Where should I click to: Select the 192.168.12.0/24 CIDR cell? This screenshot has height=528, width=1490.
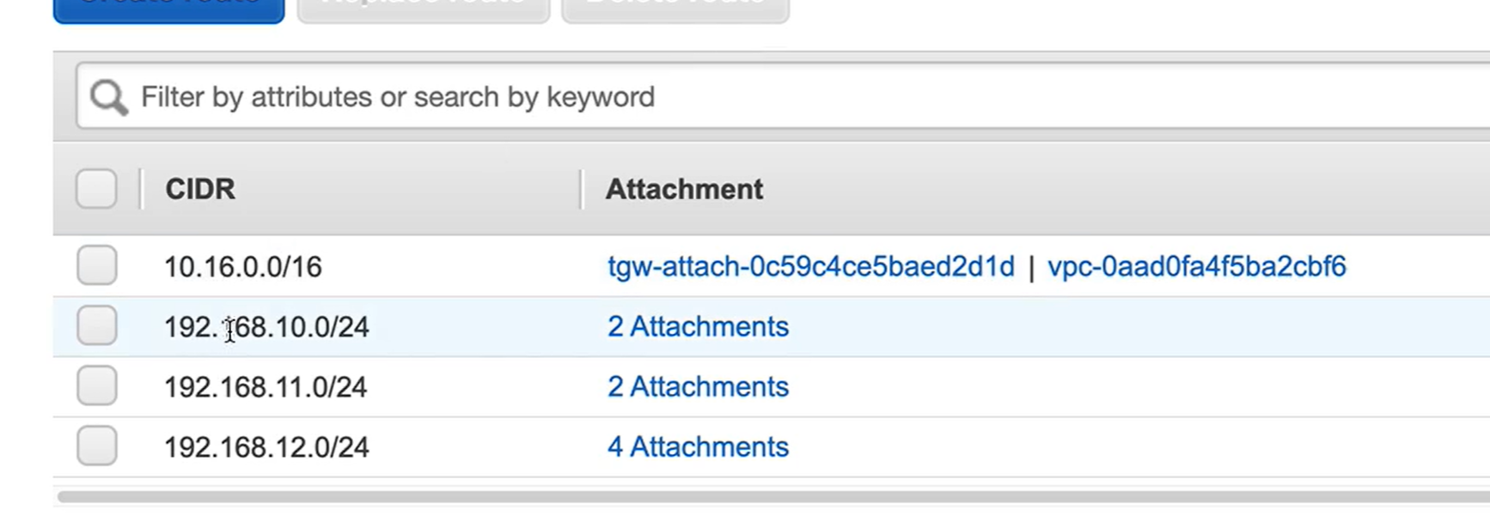266,447
